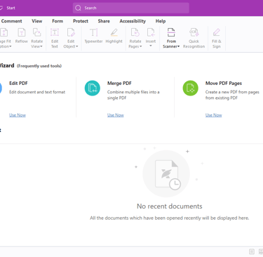Image resolution: width=263 pixels, height=257 pixels.
Task: Click the Merge PDF title
Action: 119,84
